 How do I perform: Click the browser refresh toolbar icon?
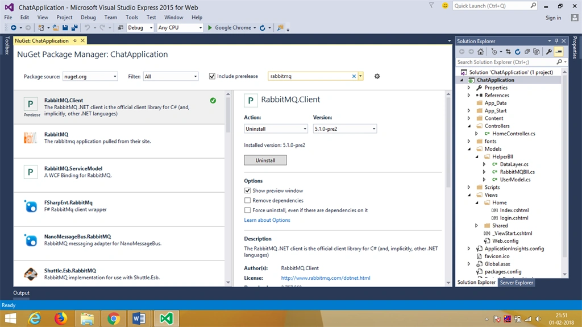(263, 27)
